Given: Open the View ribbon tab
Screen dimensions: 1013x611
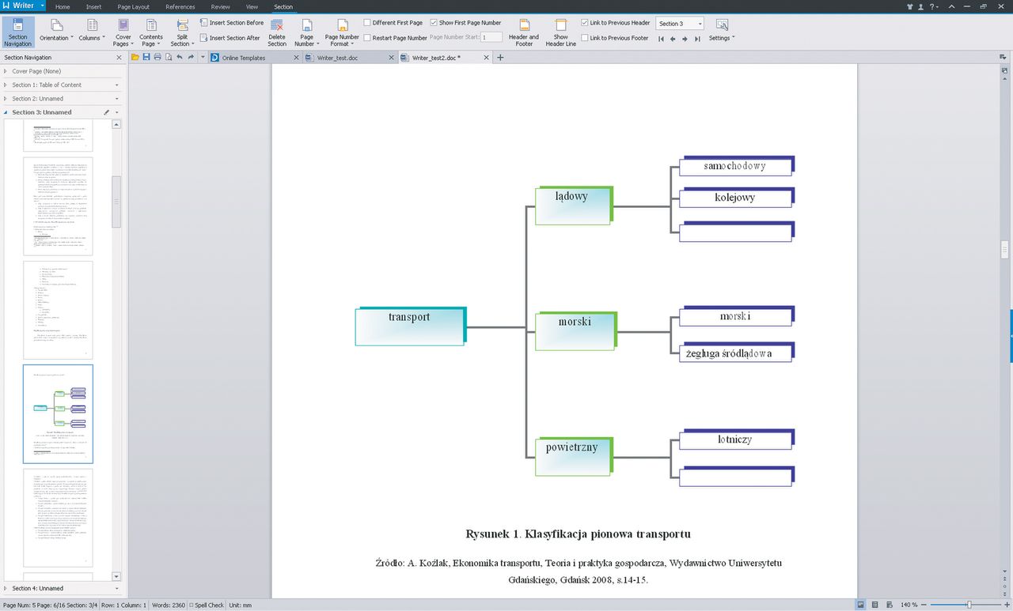Looking at the screenshot, I should [252, 6].
